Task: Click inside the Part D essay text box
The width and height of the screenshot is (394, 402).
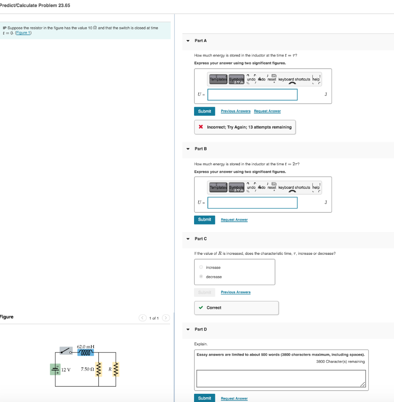Action: [x=281, y=378]
